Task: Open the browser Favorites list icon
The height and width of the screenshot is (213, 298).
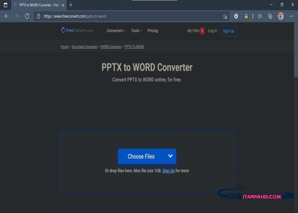Action: [x=260, y=16]
